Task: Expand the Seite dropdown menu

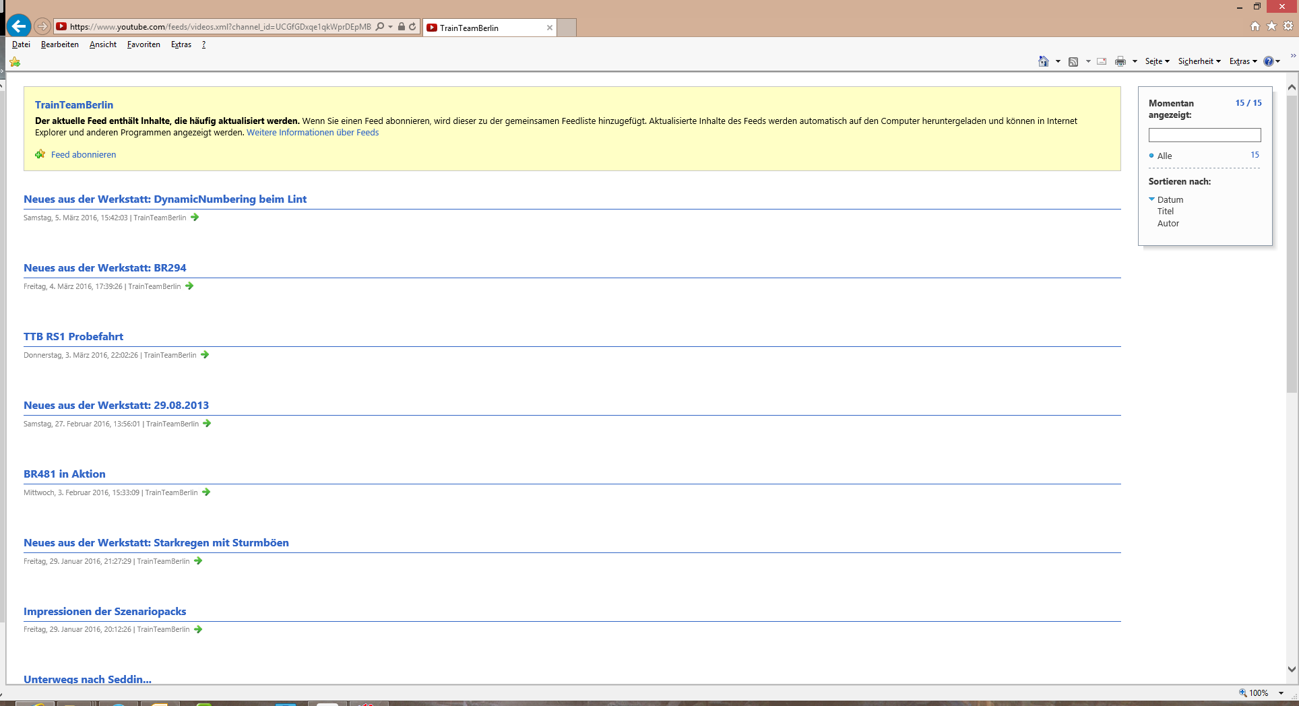Action: tap(1157, 61)
